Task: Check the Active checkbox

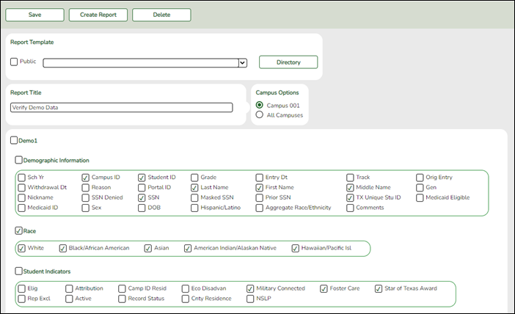Action: [x=69, y=299]
